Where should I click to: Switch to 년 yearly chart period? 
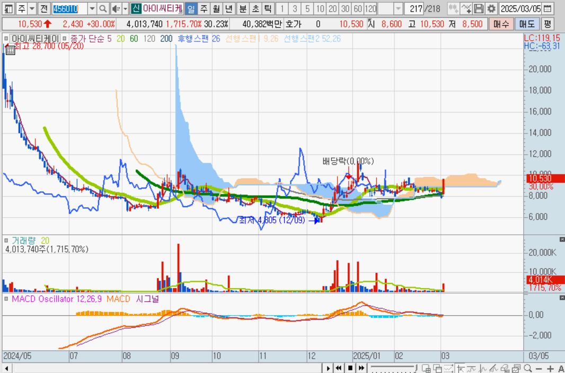[x=228, y=8]
